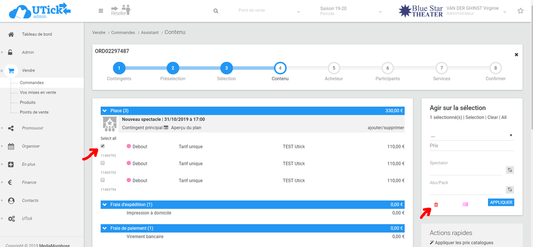533x247 pixels.
Task: Click the pink barcode icon
Action: click(465, 204)
